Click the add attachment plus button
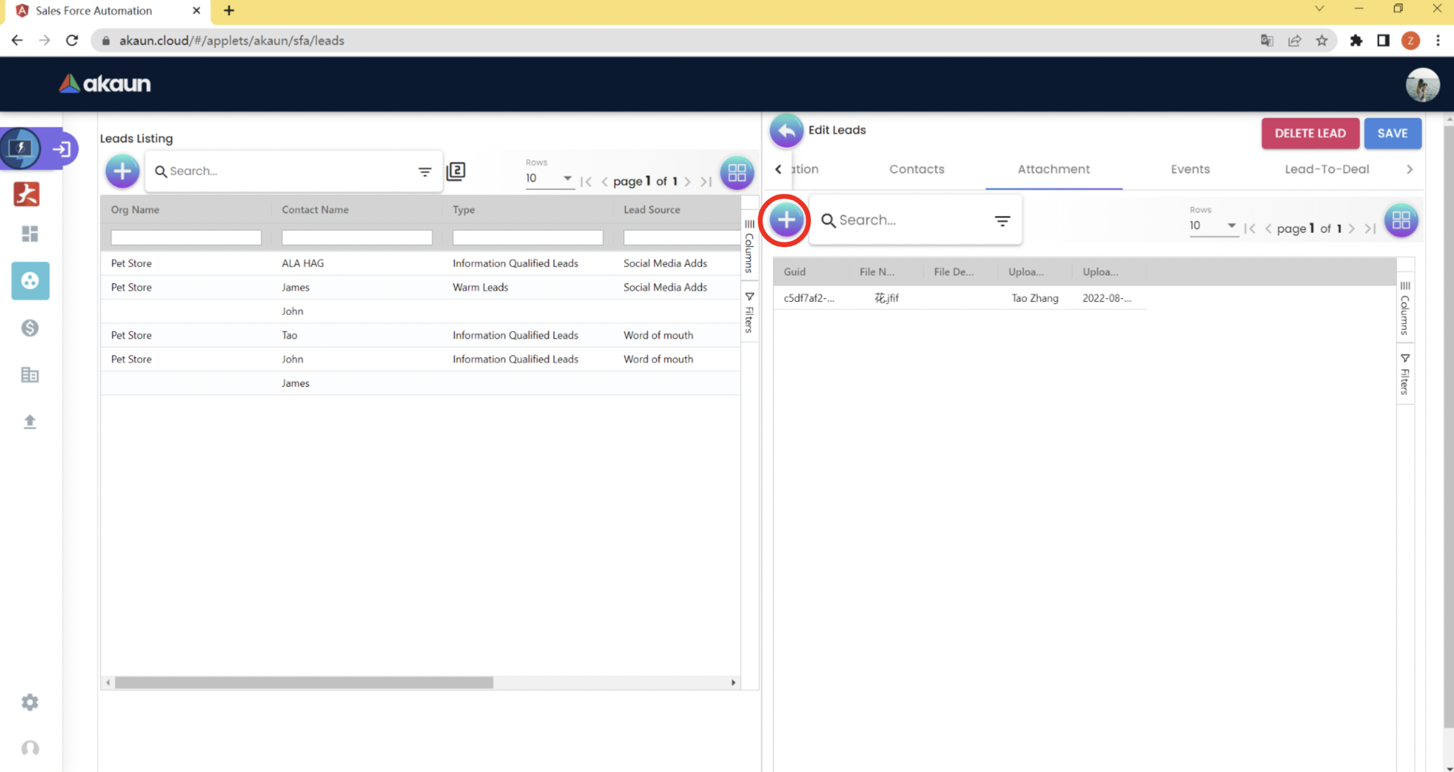The width and height of the screenshot is (1454, 772). [786, 220]
